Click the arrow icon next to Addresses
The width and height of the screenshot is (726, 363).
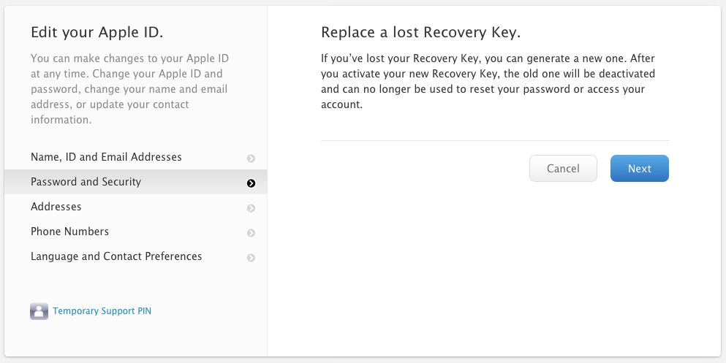tap(251, 208)
